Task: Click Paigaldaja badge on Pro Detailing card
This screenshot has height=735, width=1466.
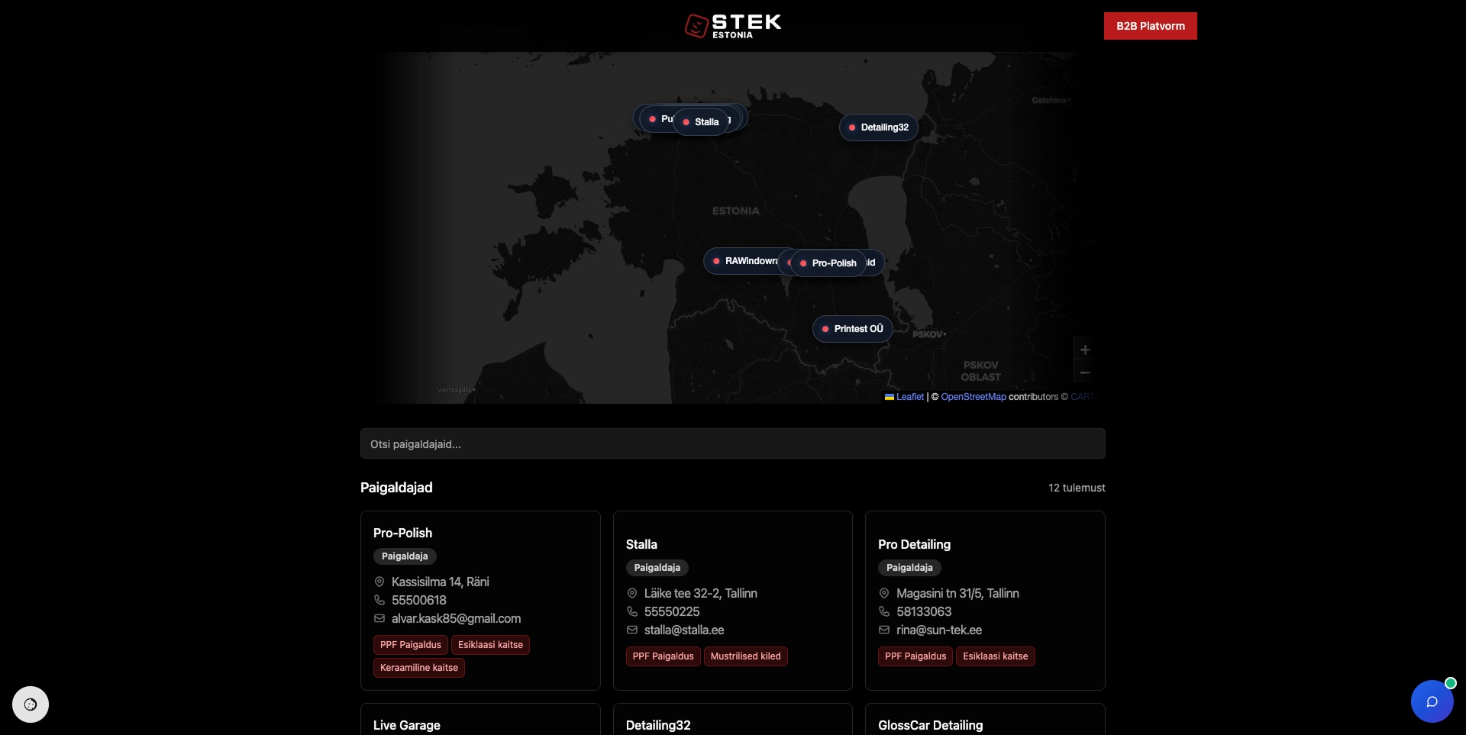Action: point(909,568)
